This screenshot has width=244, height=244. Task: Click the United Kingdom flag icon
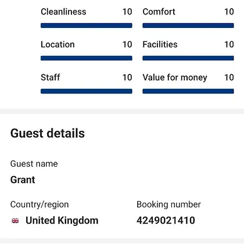(15, 221)
